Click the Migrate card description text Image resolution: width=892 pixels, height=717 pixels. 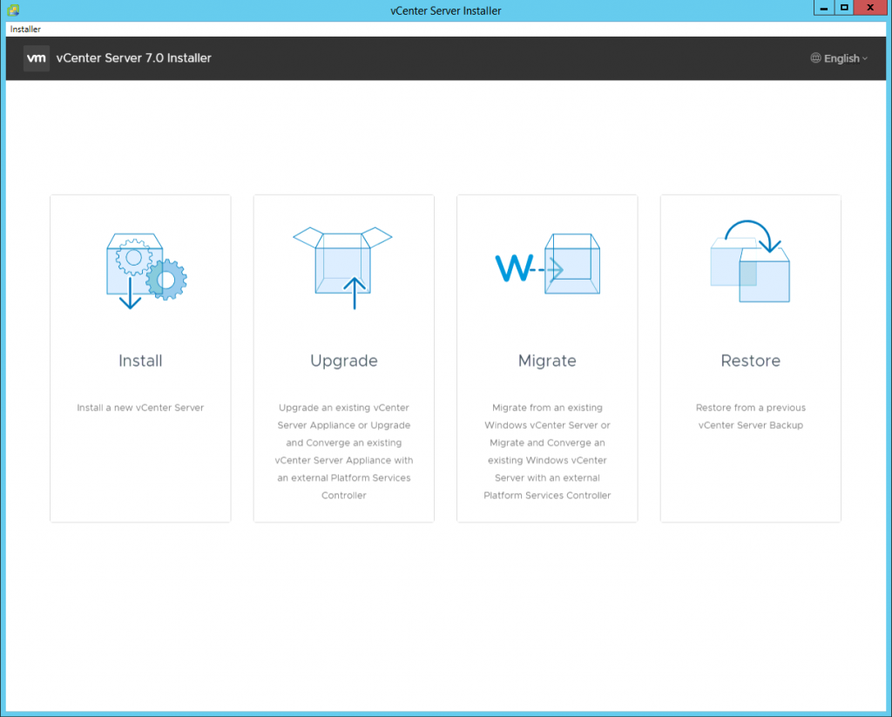click(x=547, y=451)
